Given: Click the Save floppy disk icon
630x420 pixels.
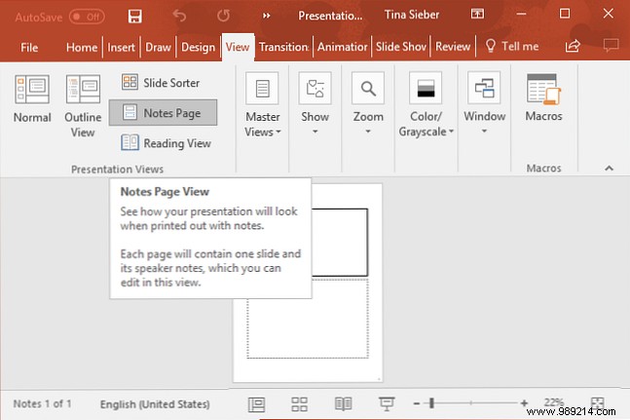Looking at the screenshot, I should (x=135, y=16).
